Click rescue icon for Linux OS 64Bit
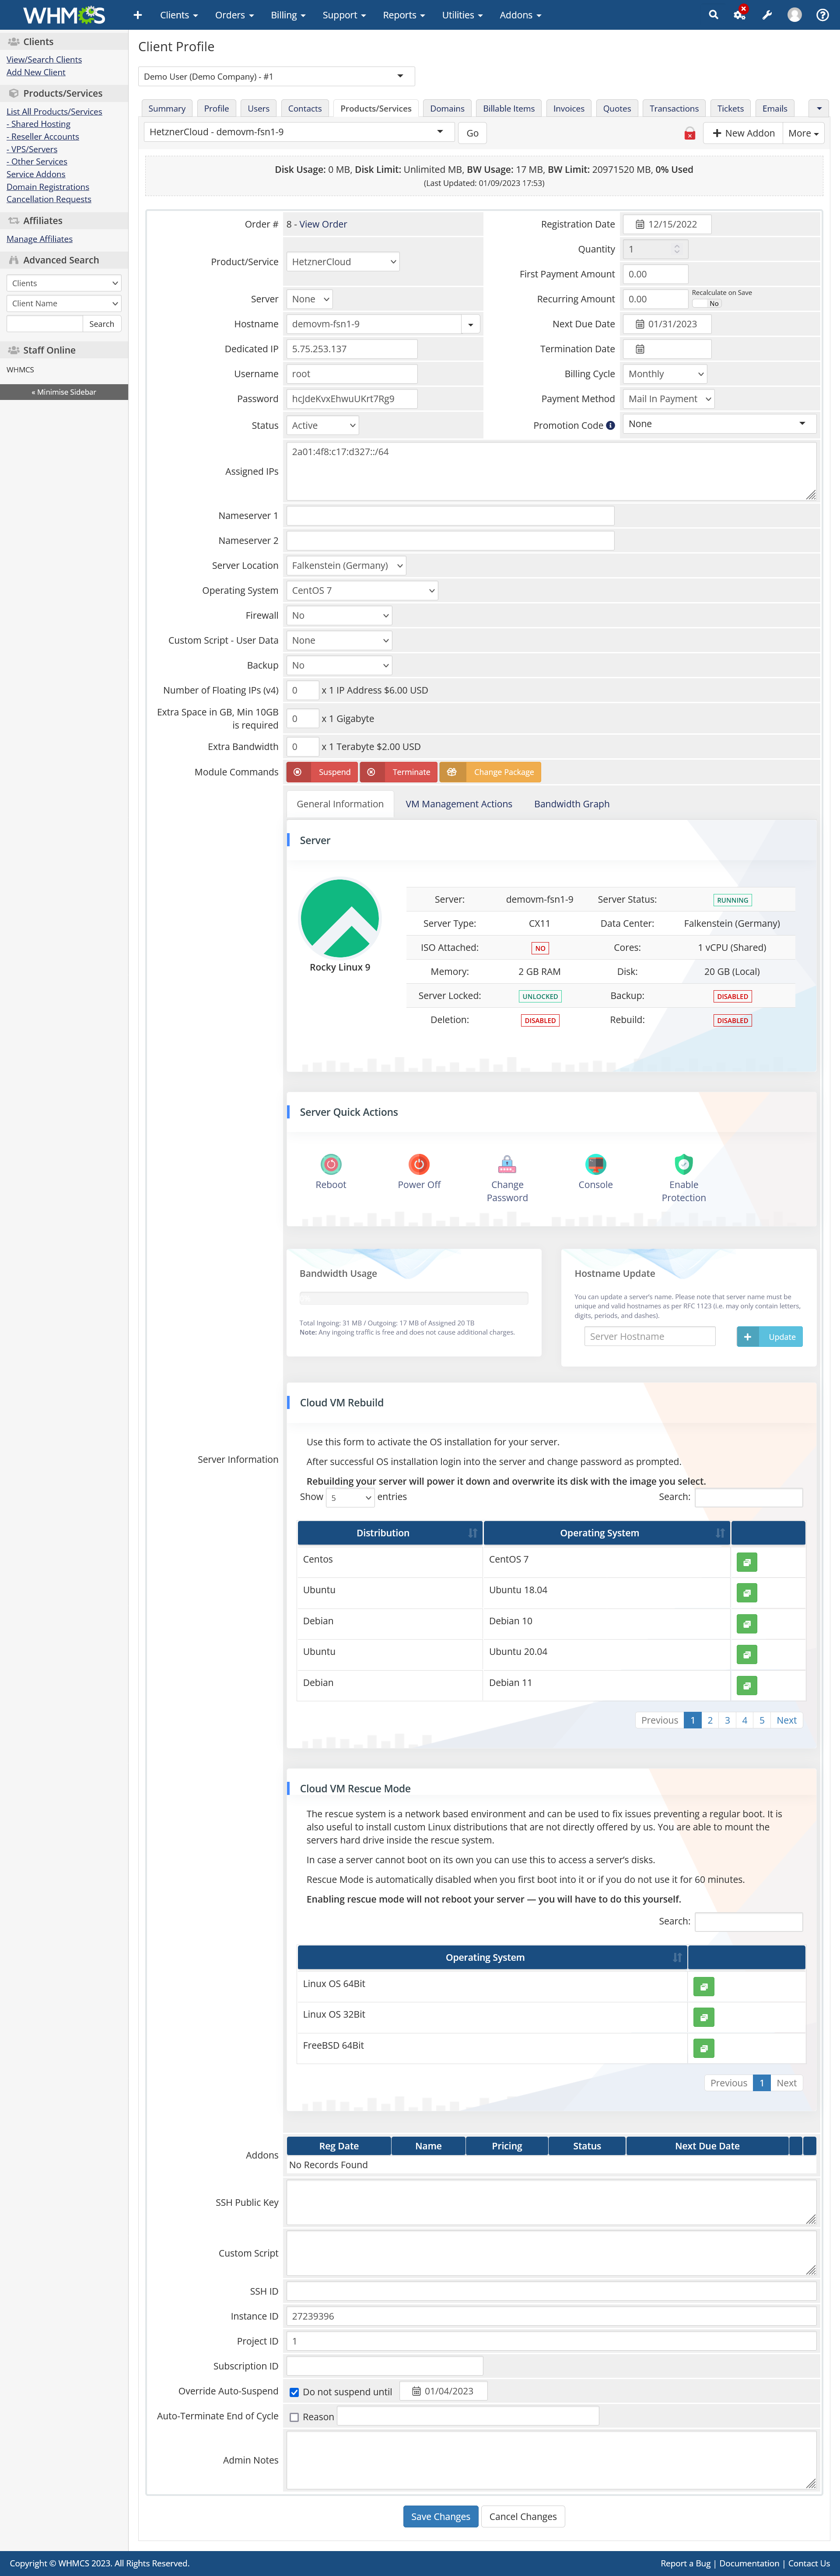This screenshot has height=2576, width=840. coord(704,1986)
